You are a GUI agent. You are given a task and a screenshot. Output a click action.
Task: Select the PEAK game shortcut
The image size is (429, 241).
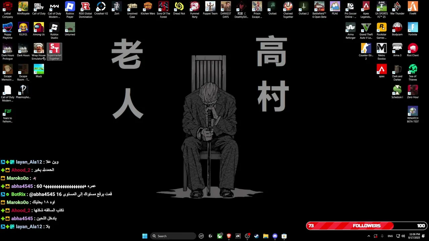(x=335, y=9)
